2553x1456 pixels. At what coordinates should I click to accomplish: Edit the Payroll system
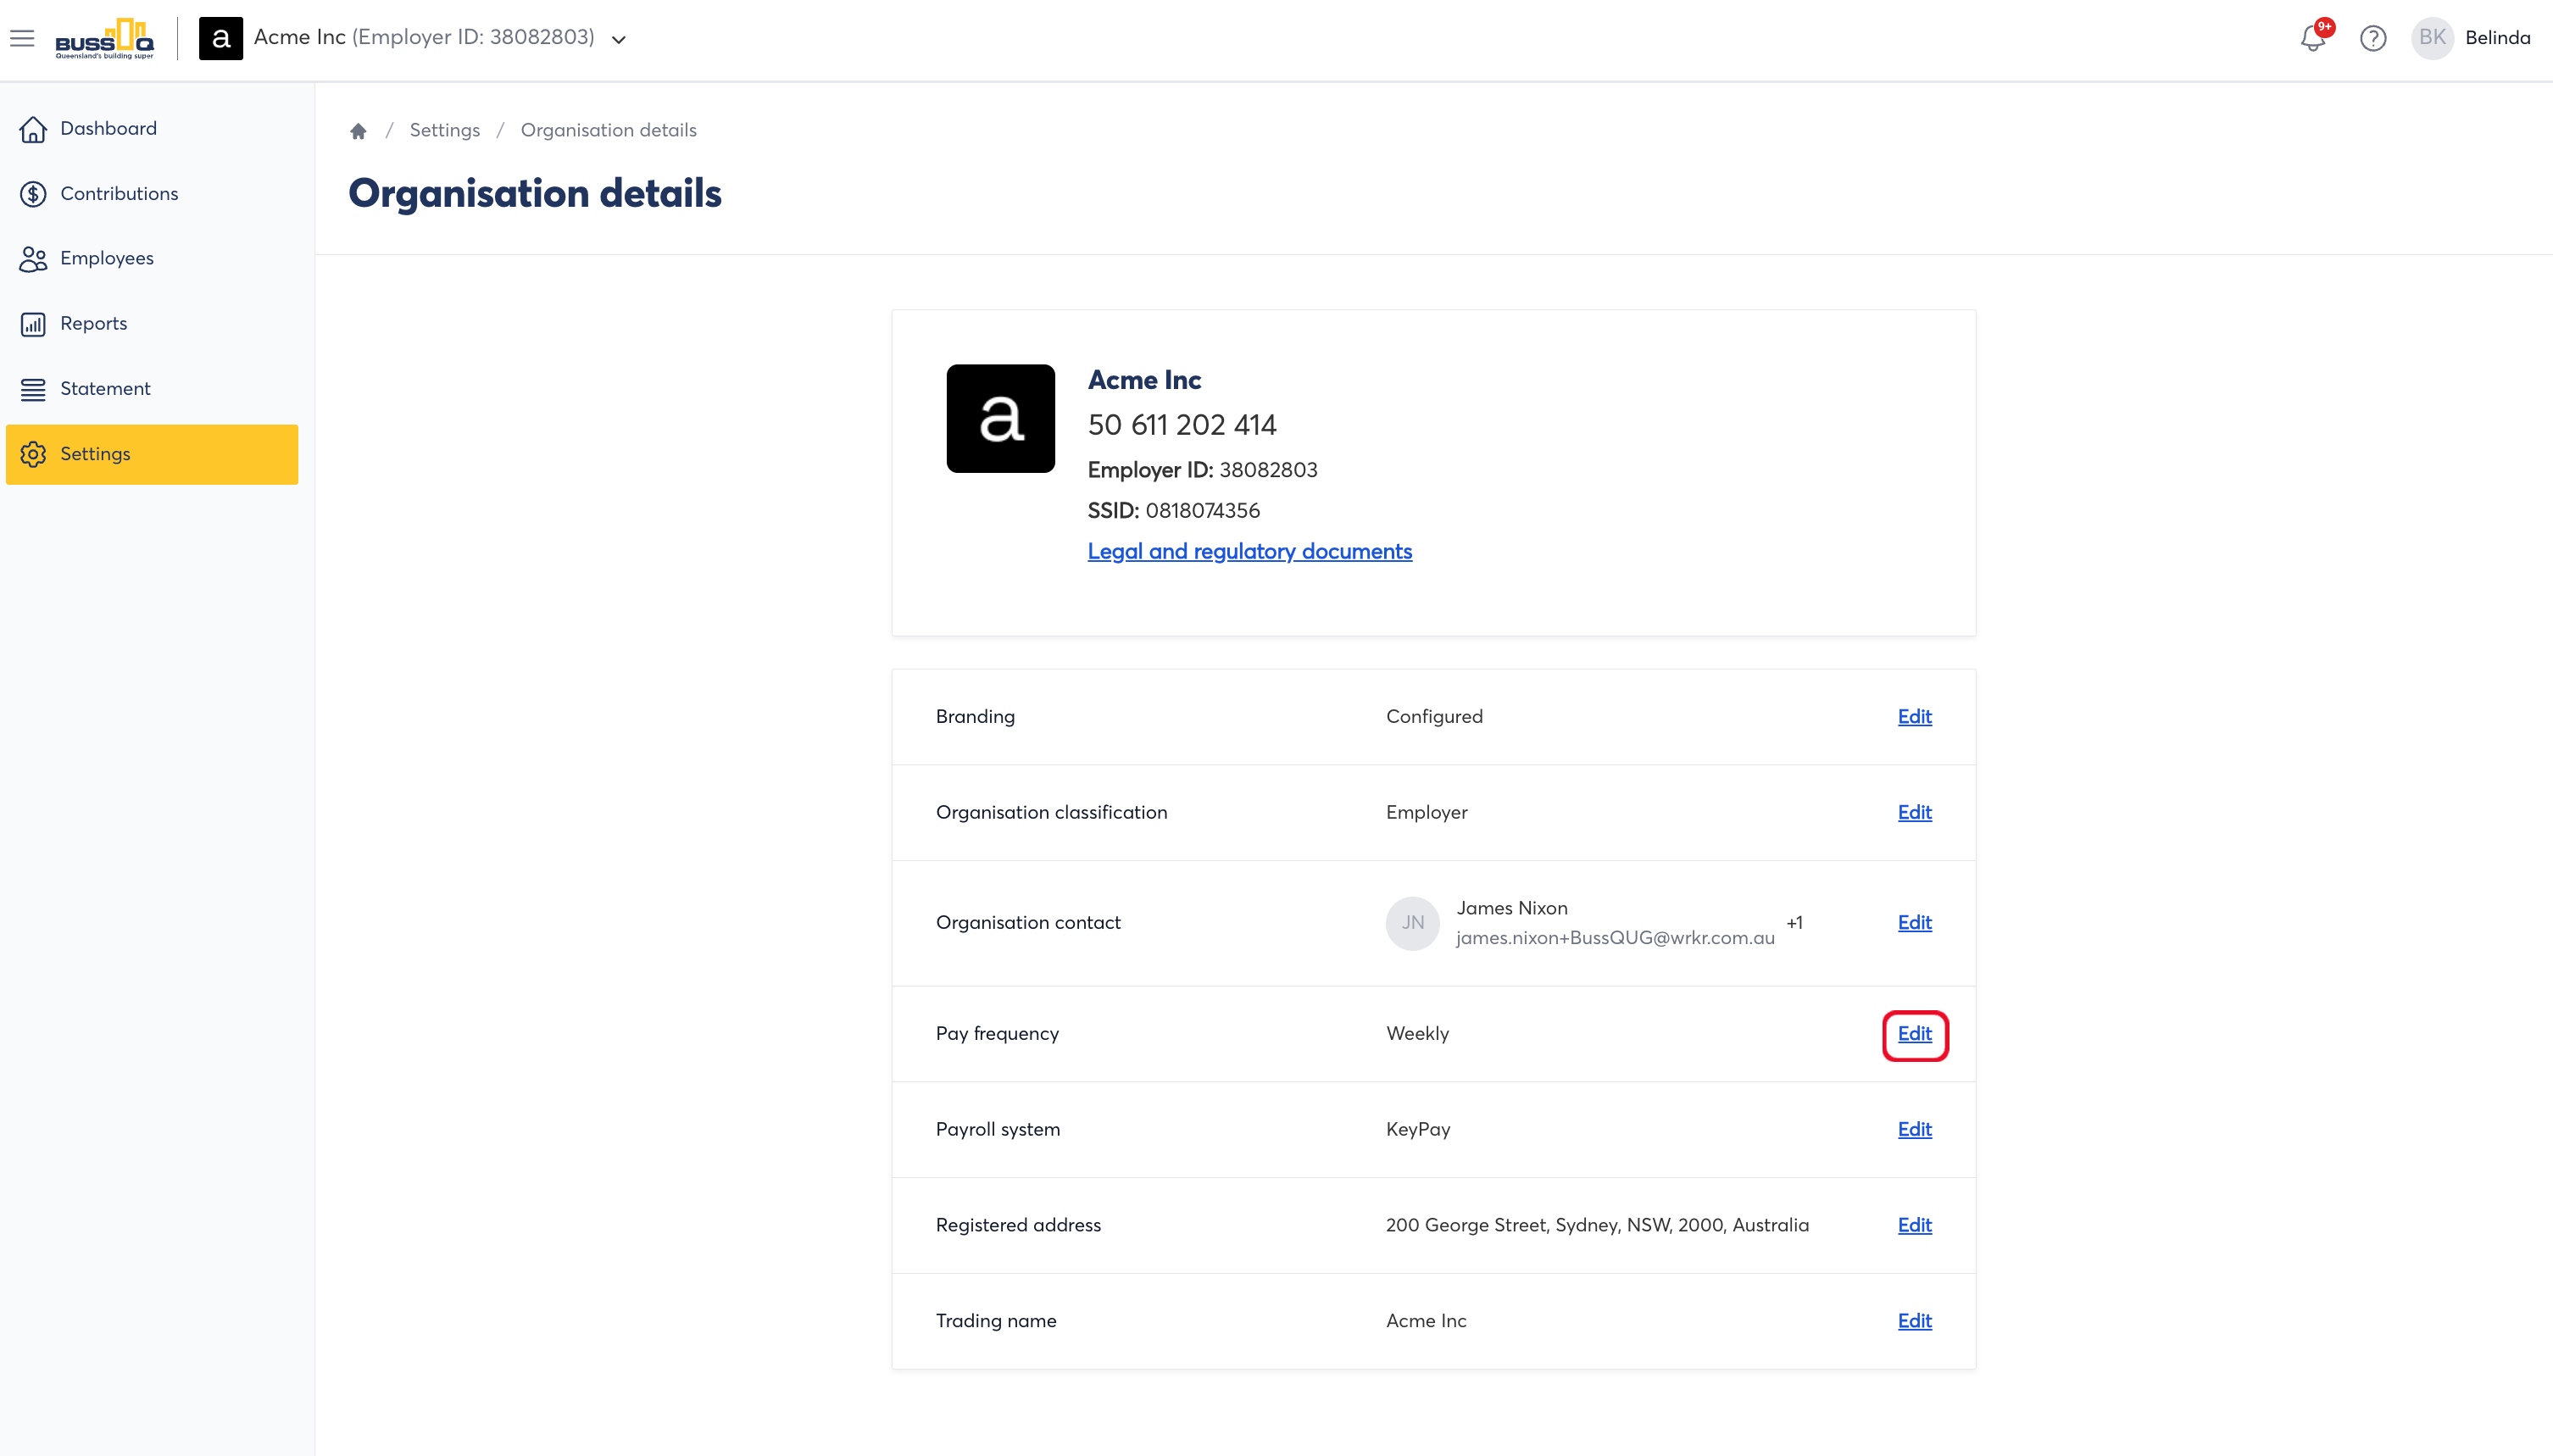(x=1914, y=1130)
